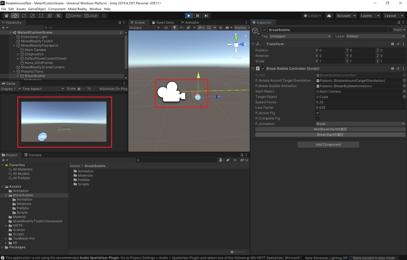Pick object for Target Object field
Viewport: 407px width, 260px height.
click(404, 97)
